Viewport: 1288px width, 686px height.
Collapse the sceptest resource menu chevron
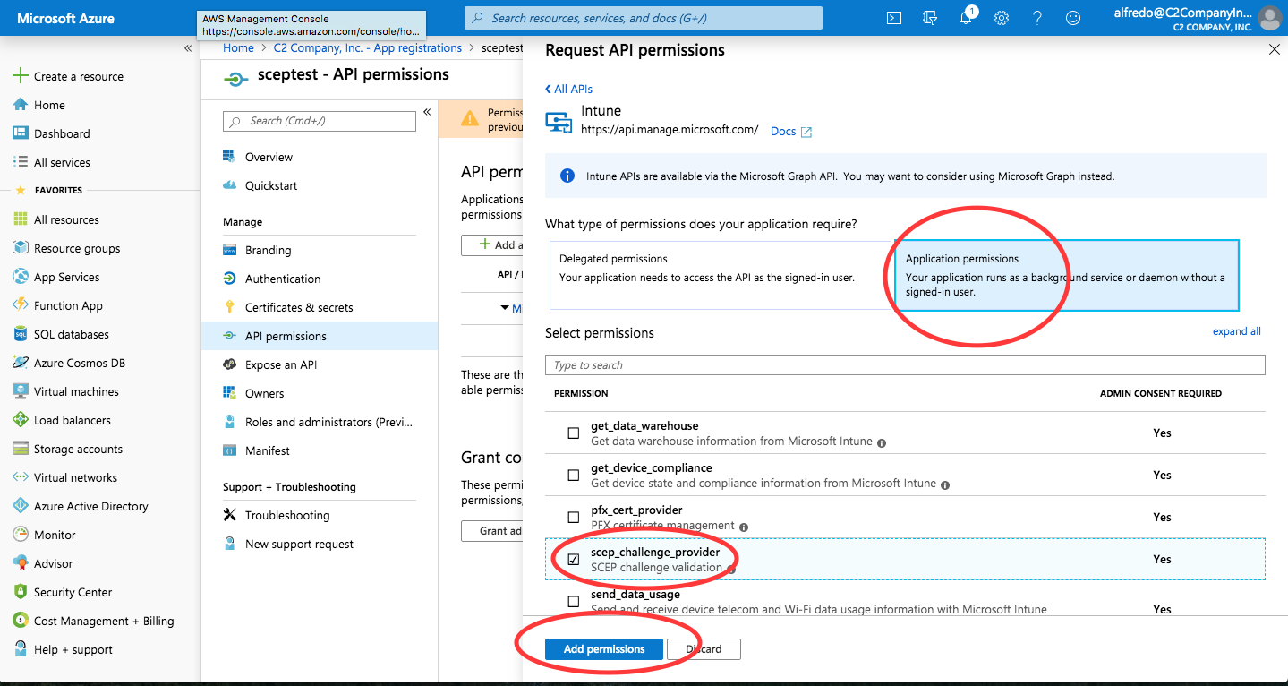[427, 112]
